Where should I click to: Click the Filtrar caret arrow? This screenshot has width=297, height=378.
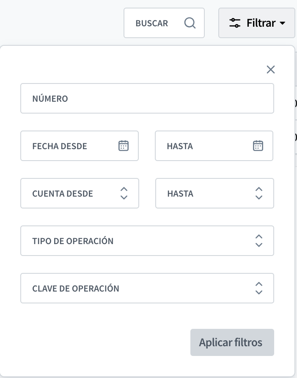[282, 23]
